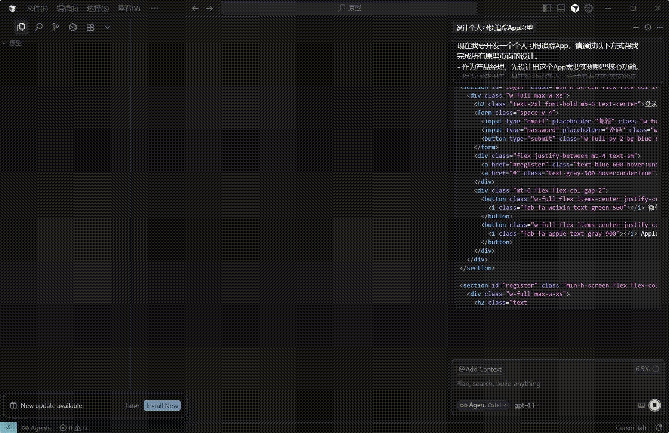Choose model from gpt-4.1 dropdown
This screenshot has height=433, width=669.
point(524,405)
